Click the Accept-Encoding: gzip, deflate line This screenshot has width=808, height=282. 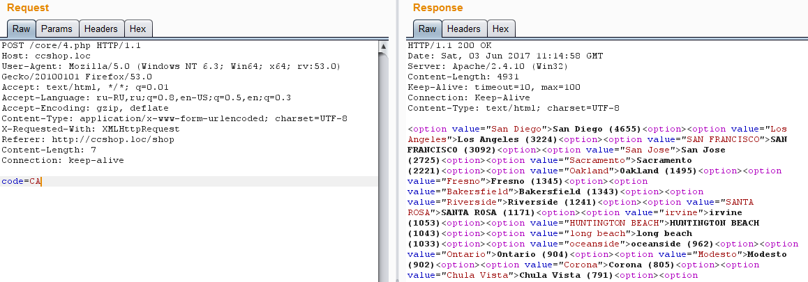[85, 108]
